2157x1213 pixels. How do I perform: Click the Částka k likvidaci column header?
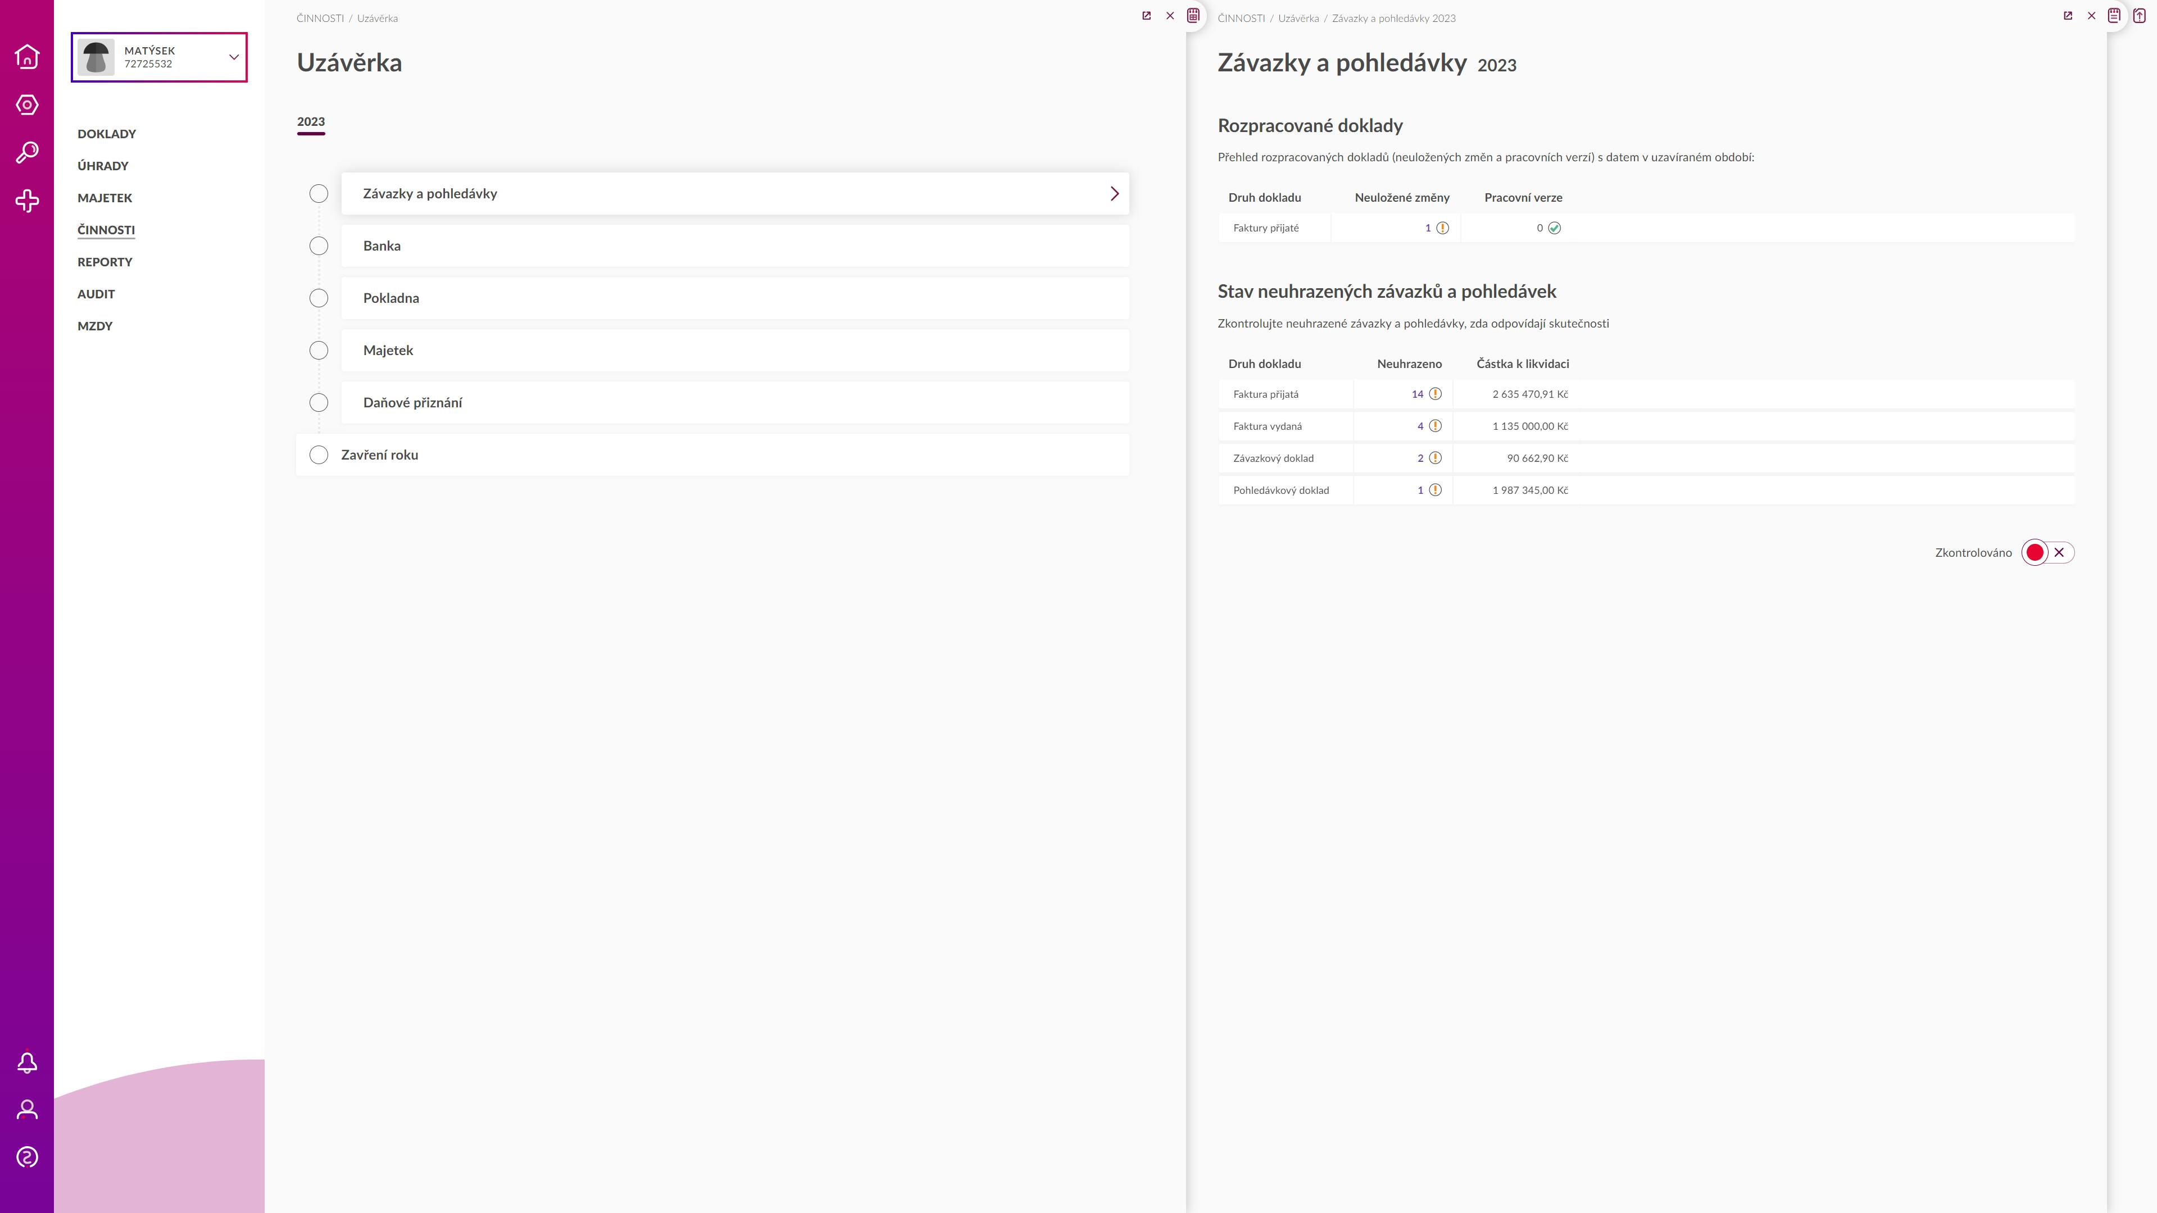click(x=1522, y=364)
